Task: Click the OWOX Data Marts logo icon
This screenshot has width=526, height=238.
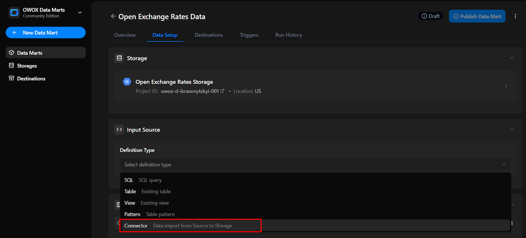Action: (14, 13)
